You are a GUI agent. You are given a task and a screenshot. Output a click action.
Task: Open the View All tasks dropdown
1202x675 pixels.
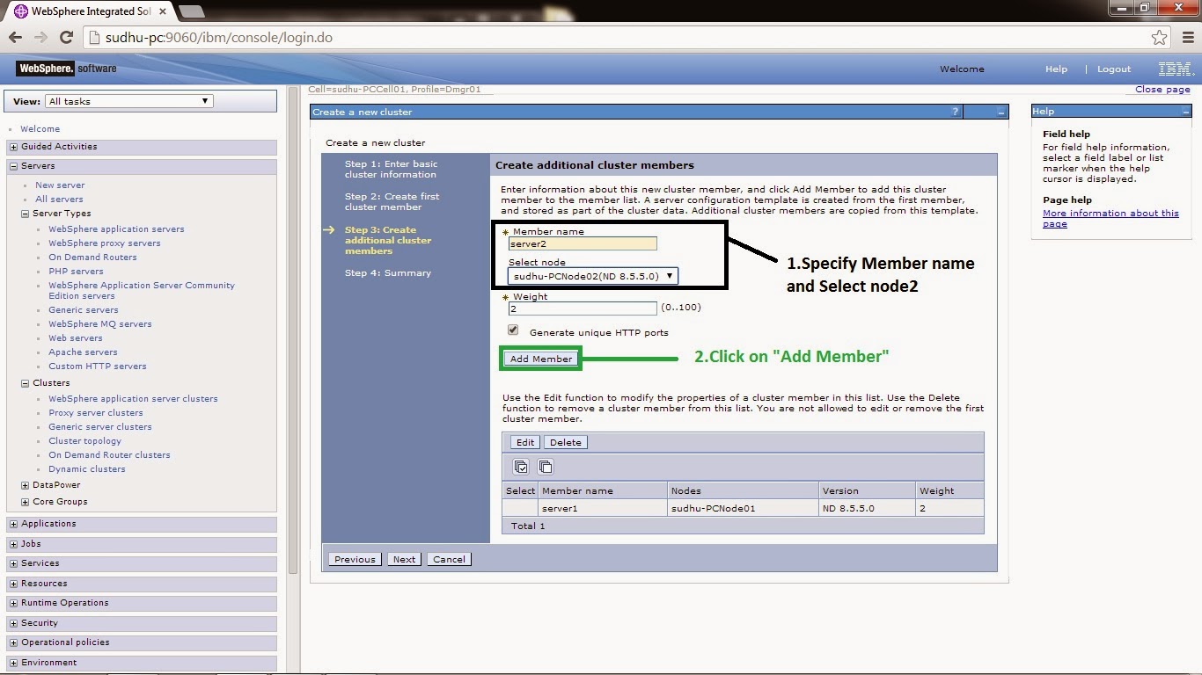[128, 101]
